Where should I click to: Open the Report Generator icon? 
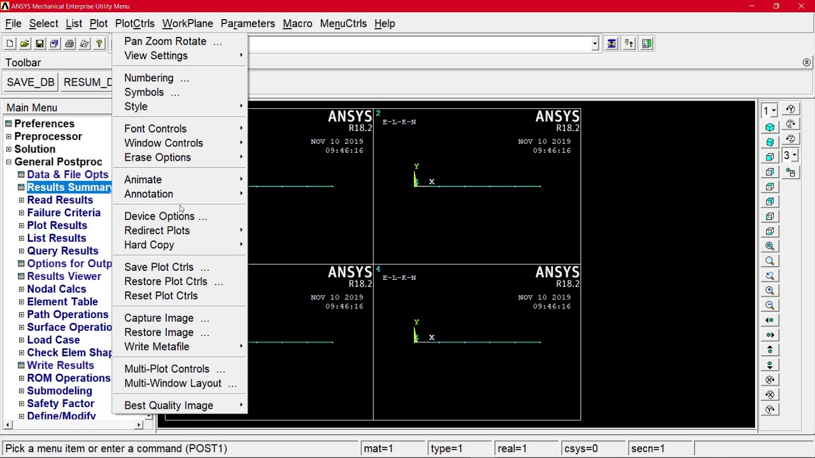[x=84, y=44]
